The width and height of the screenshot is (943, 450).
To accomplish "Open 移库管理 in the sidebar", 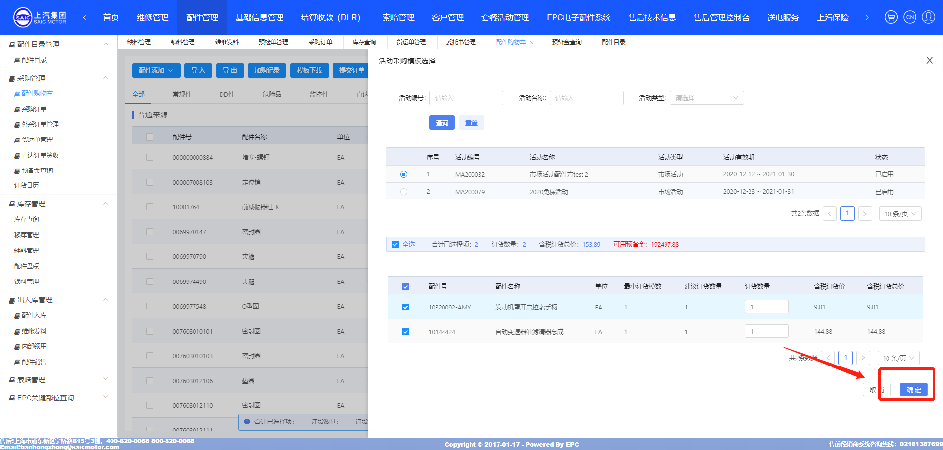I will [x=27, y=235].
